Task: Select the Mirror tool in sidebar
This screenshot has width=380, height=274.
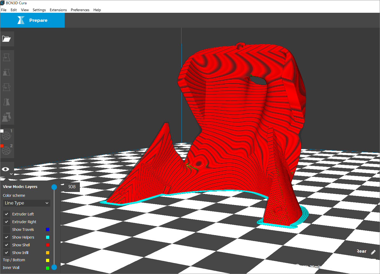Action: tap(6, 102)
